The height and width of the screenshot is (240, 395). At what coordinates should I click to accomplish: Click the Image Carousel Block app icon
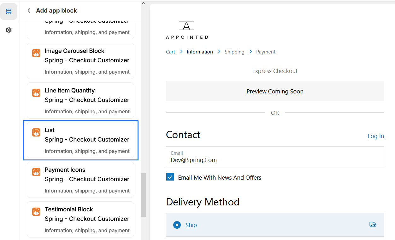pos(36,53)
